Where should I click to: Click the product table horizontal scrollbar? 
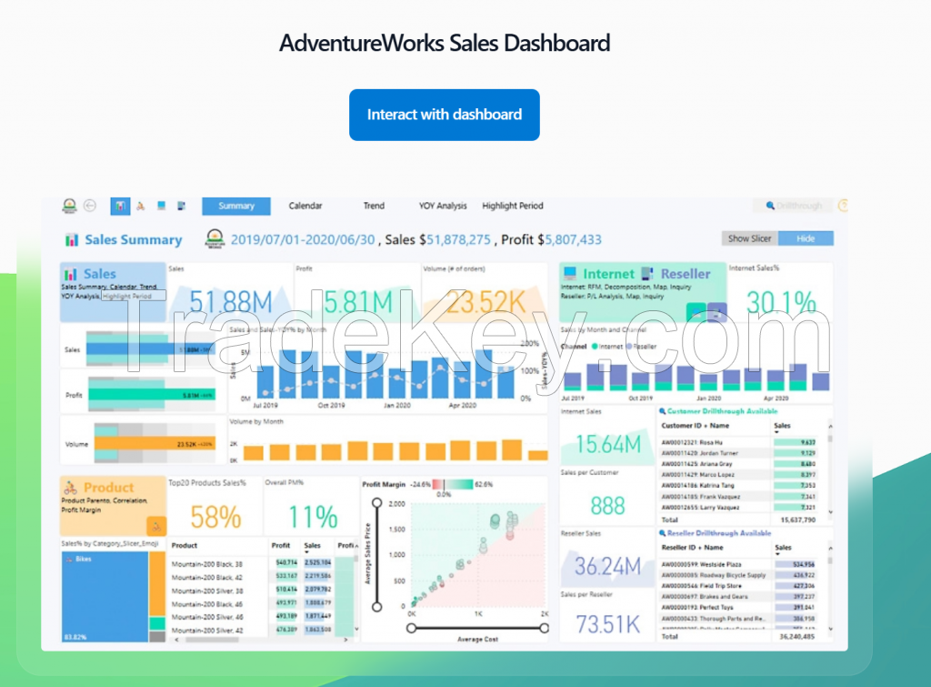[212, 640]
